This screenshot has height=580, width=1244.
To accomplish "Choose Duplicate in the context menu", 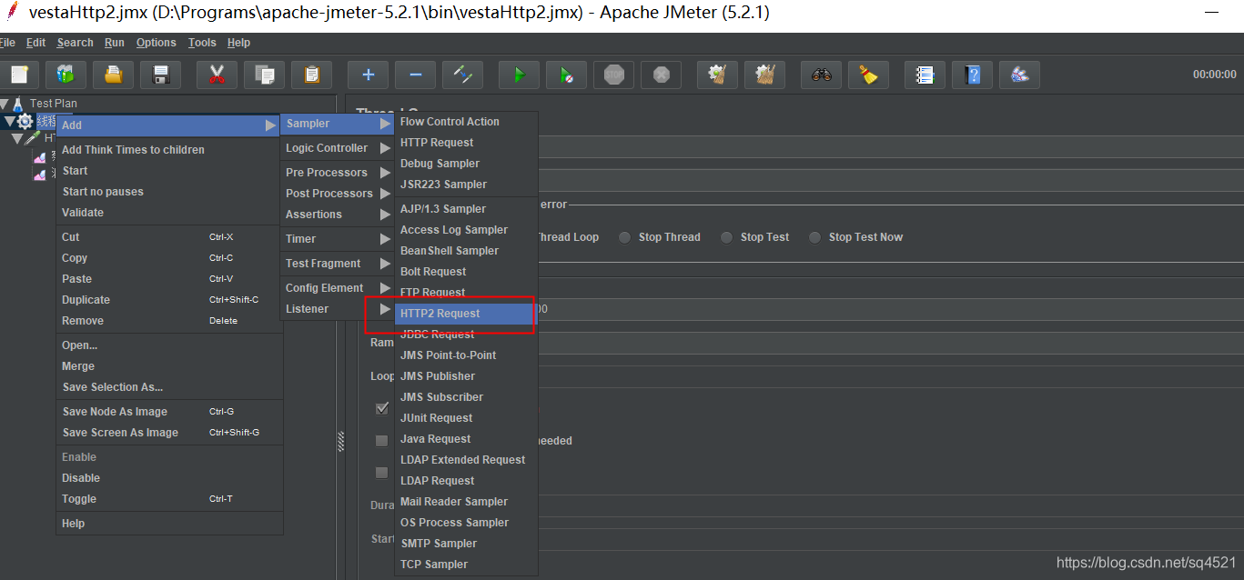I will pyautogui.click(x=169, y=300).
